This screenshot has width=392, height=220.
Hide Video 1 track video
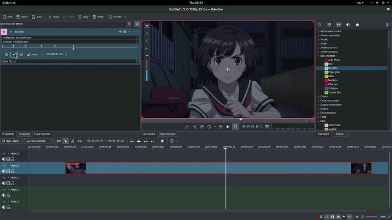click(x=8, y=183)
